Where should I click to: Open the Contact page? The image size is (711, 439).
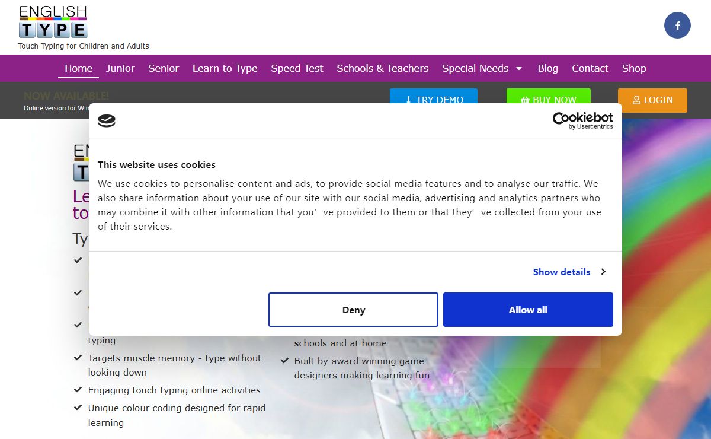[590, 68]
